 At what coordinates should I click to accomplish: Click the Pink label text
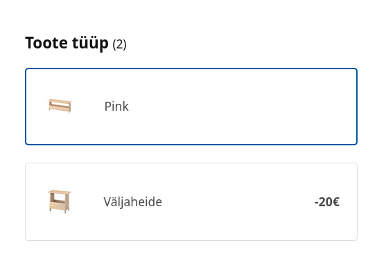point(116,107)
